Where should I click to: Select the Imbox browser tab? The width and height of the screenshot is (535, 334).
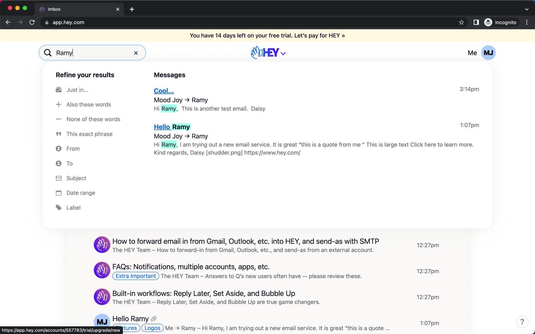pos(79,9)
